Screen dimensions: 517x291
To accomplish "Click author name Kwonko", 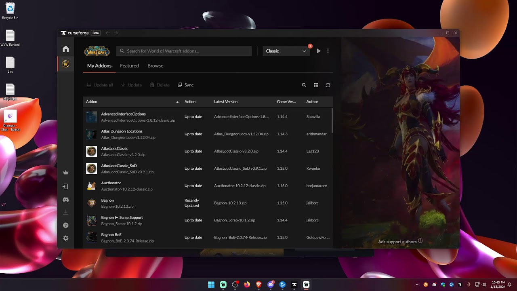I will pos(313,169).
